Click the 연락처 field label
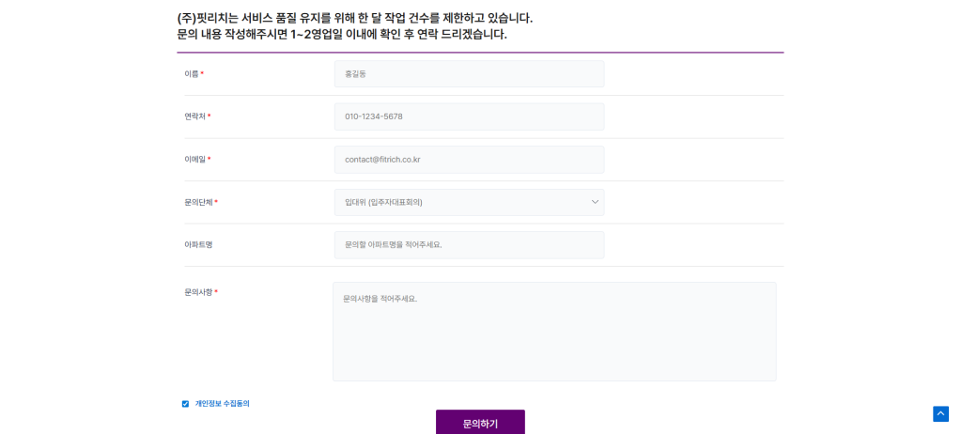 tap(194, 116)
